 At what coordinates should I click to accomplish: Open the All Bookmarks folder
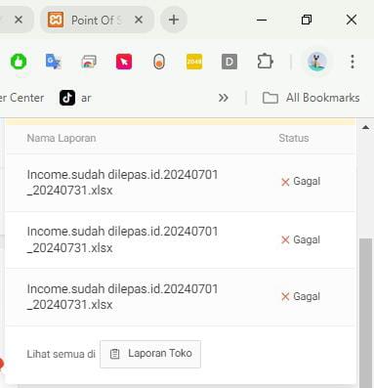[x=311, y=98]
